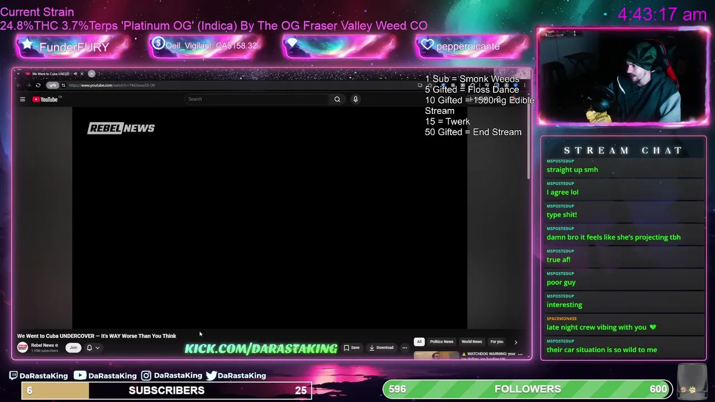The height and width of the screenshot is (402, 715).
Task: Click the YouTube DaRastaKing handle
Action: tap(105, 376)
